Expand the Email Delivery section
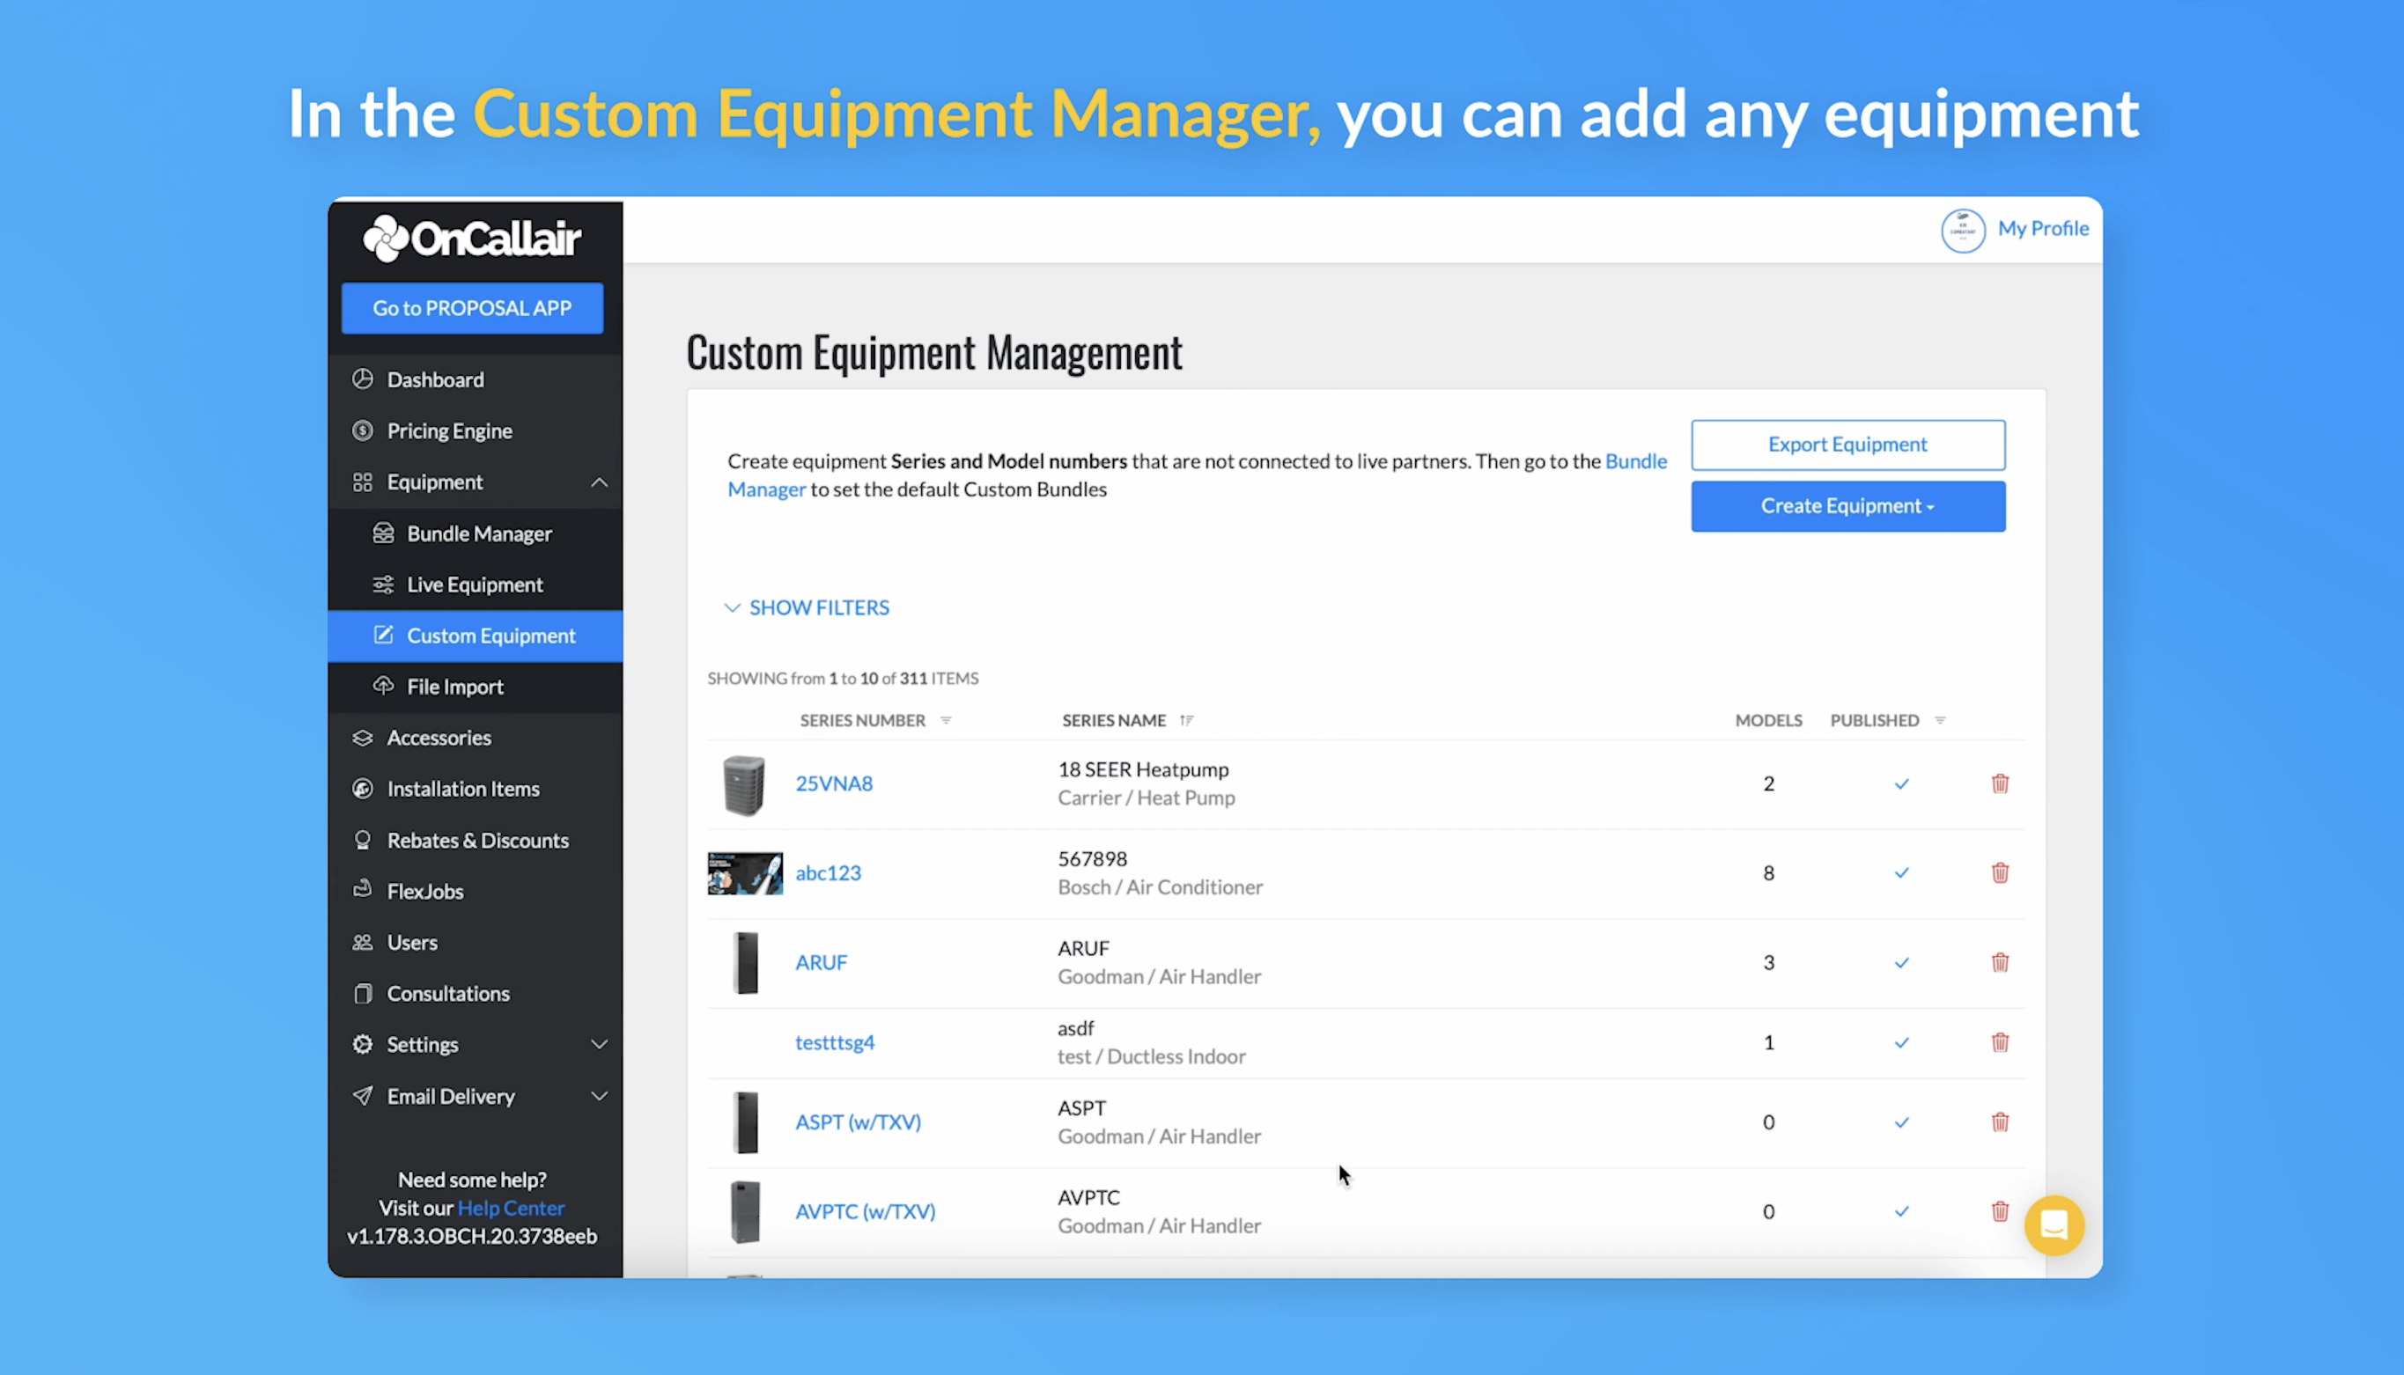The width and height of the screenshot is (2404, 1375). coord(599,1095)
